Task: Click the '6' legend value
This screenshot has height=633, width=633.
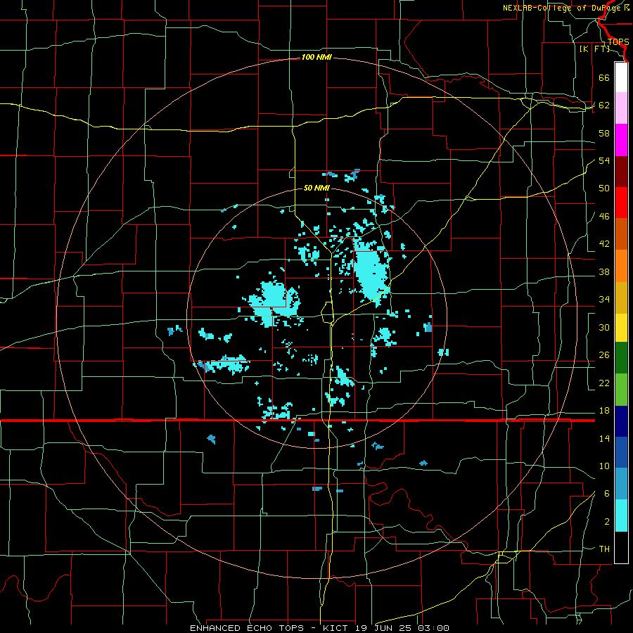Action: pos(607,494)
